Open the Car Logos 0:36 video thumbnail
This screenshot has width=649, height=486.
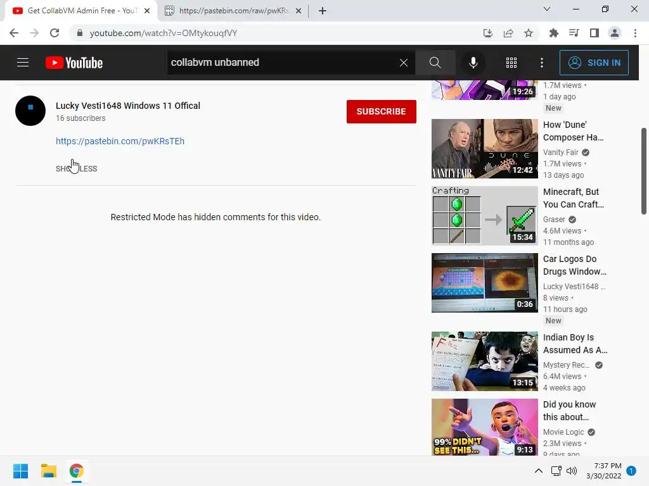485,283
